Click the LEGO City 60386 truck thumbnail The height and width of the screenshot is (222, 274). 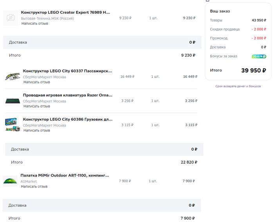tap(13, 125)
